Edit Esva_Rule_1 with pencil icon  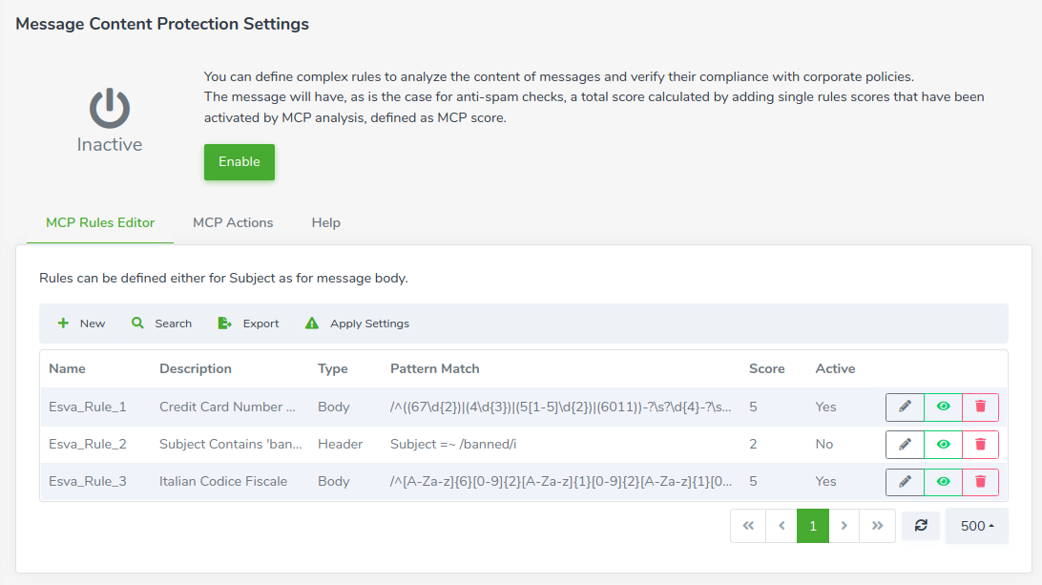[x=905, y=407]
